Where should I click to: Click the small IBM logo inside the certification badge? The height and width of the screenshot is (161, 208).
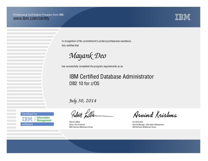28,119
